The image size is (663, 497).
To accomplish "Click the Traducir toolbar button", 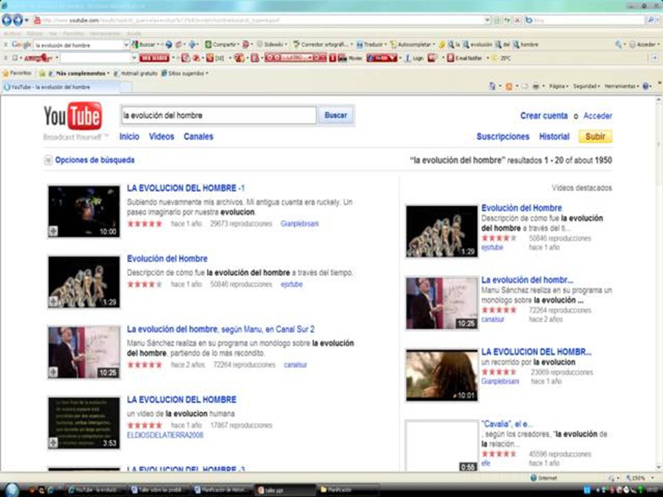I will tap(370, 44).
